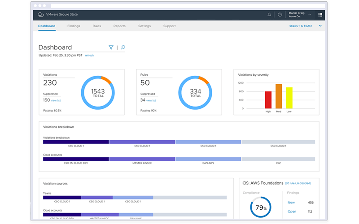Open the Settings tab
This screenshot has width=359, height=224.
click(x=144, y=26)
